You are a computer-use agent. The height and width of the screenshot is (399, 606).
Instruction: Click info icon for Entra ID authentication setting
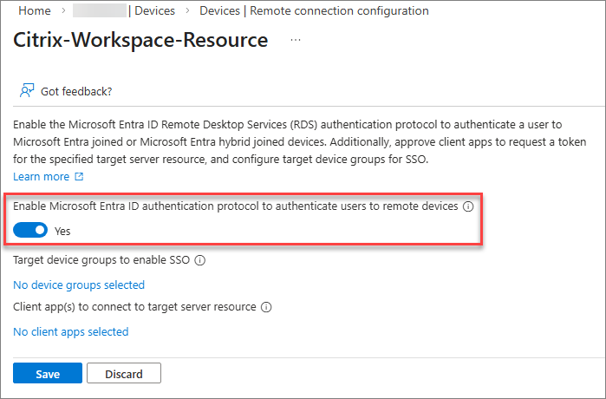click(x=468, y=207)
